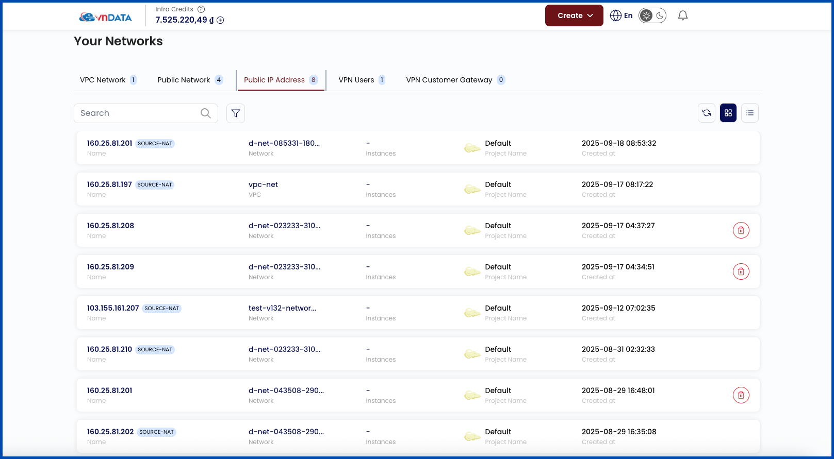Open IP address 103.155.161.207
The image size is (834, 459).
click(x=113, y=308)
